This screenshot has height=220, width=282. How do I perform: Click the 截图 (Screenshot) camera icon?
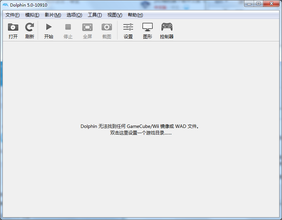click(107, 28)
